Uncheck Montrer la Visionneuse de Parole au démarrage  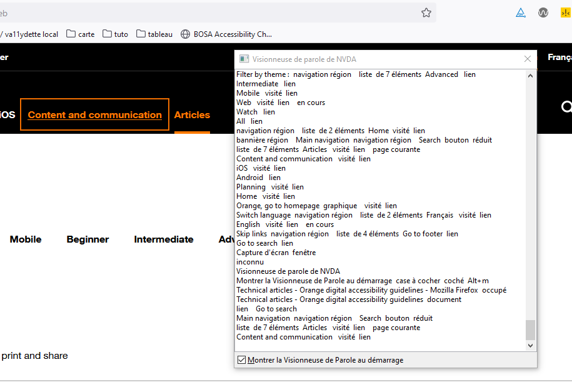pyautogui.click(x=241, y=359)
